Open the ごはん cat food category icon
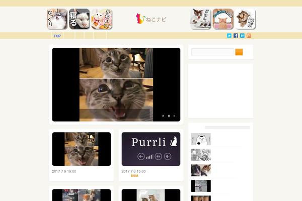302x201 pixels. point(201,19)
